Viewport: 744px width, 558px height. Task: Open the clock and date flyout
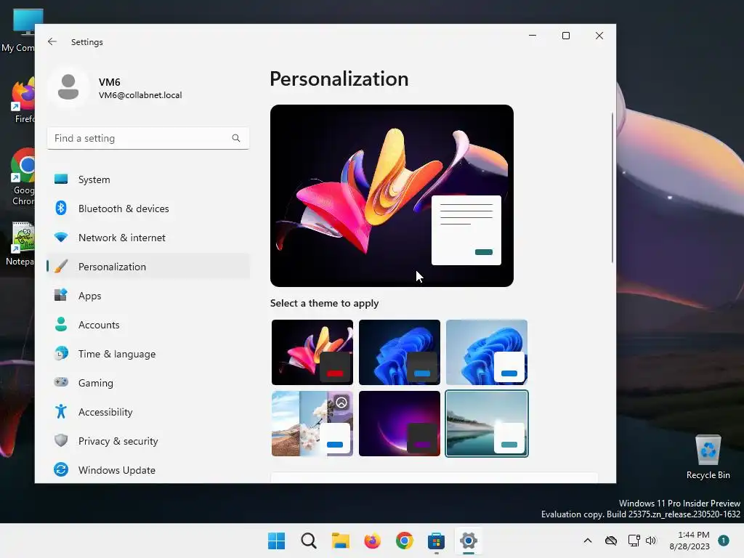click(x=690, y=541)
